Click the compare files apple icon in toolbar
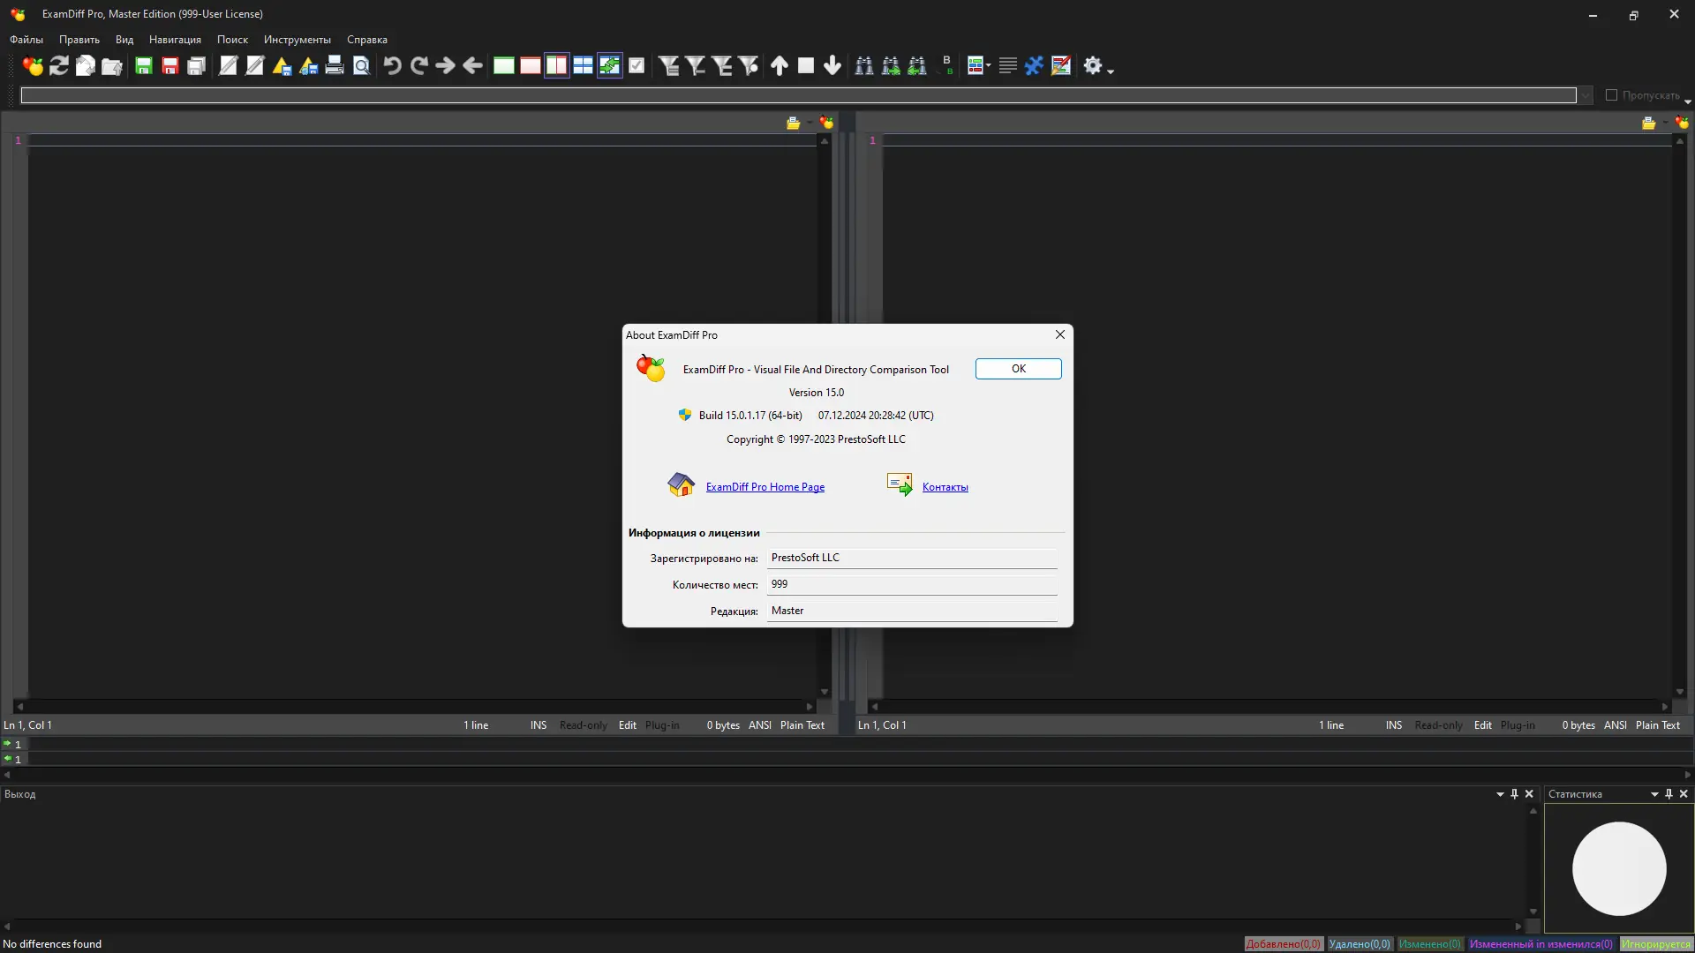Screen dimensions: 1695x953 (x=33, y=66)
